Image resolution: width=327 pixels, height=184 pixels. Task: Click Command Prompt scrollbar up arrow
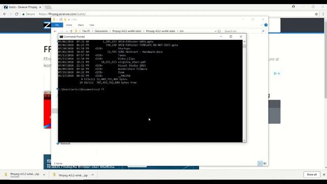[x=244, y=42]
